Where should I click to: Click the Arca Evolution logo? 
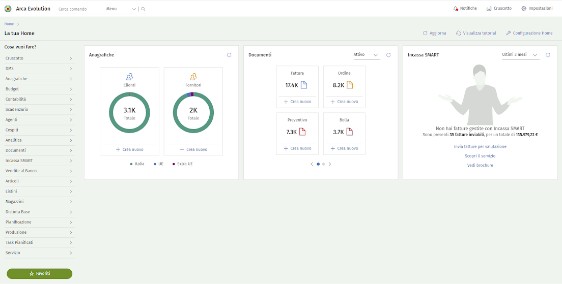point(8,9)
